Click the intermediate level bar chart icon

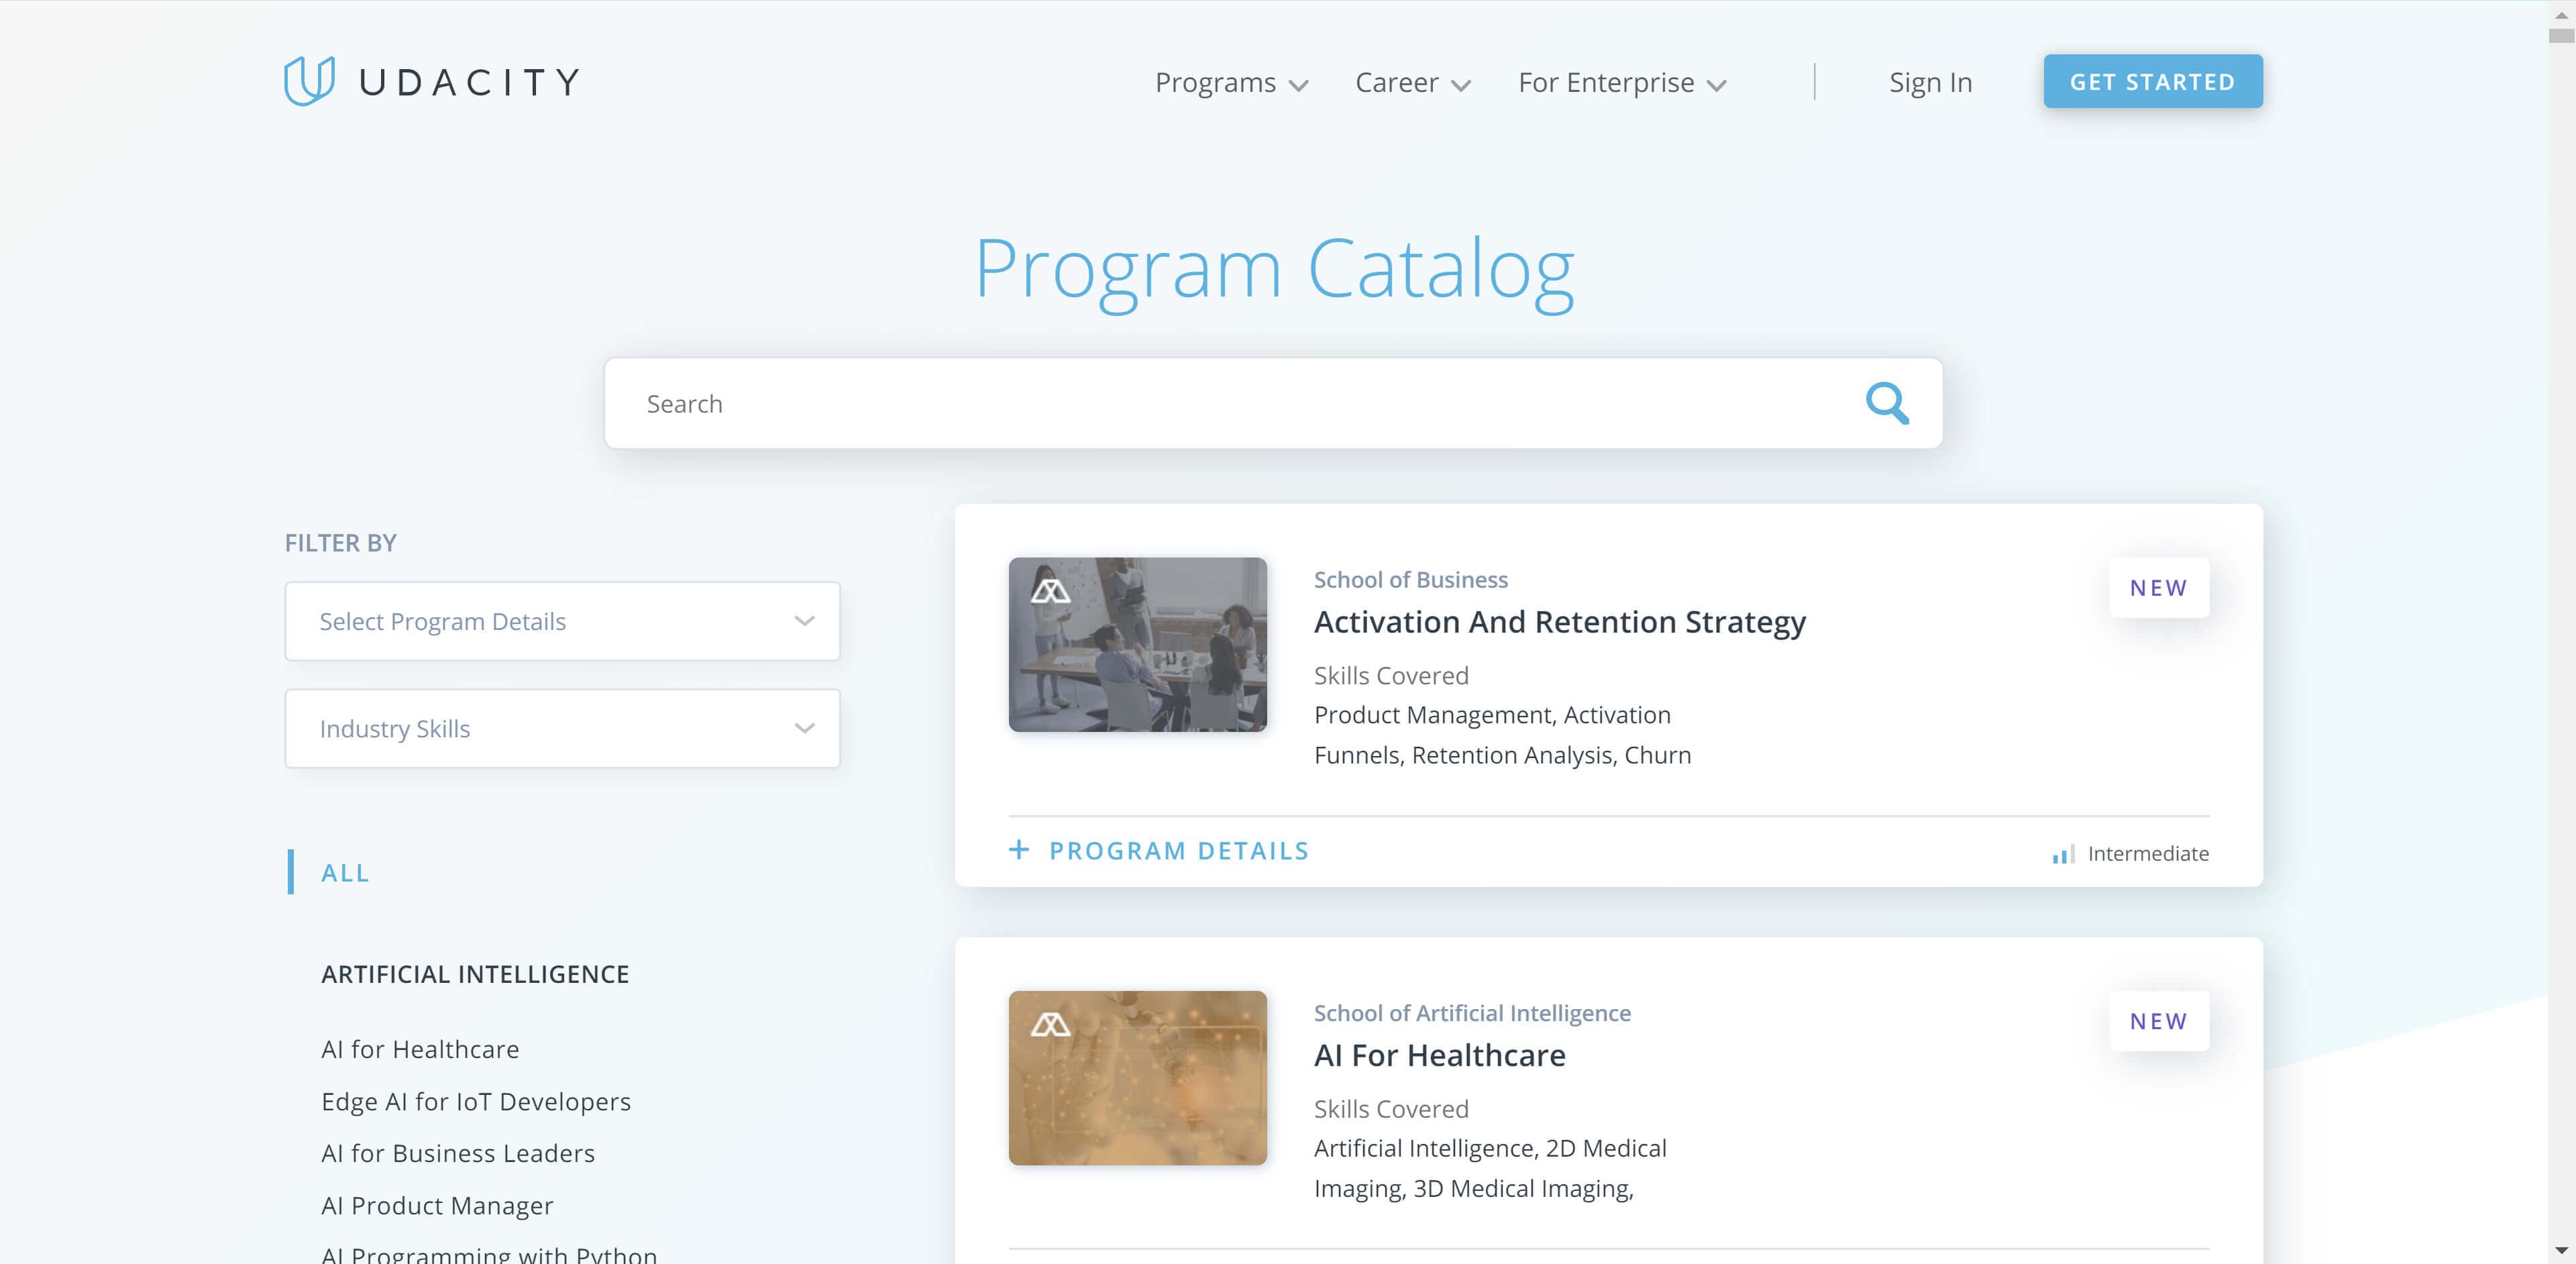2061,853
